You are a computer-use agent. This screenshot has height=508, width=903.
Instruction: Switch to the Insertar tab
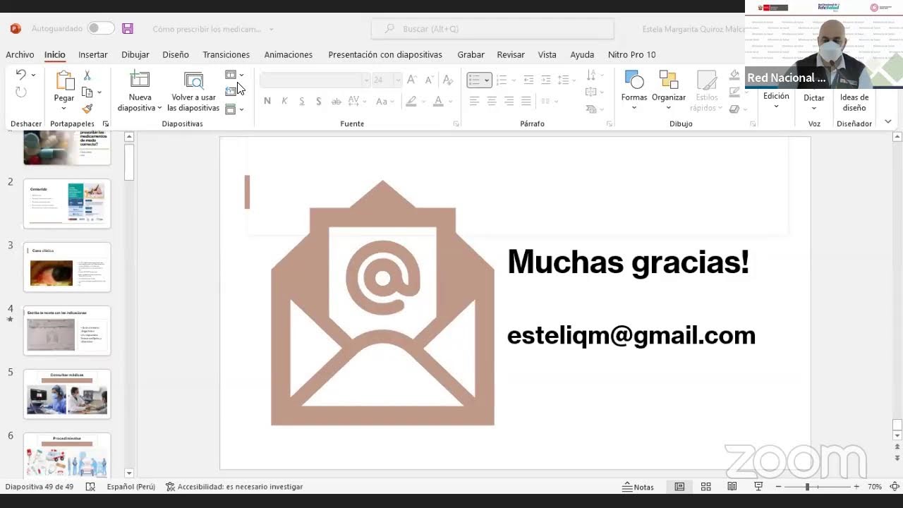(93, 54)
